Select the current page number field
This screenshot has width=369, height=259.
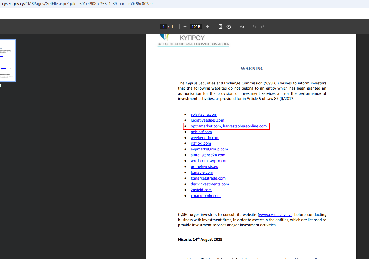pyautogui.click(x=164, y=26)
